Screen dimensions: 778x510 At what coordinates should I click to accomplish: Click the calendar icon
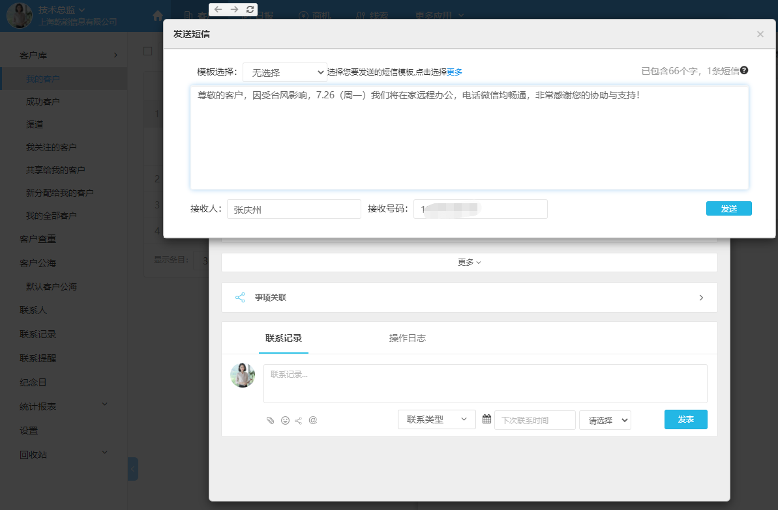coord(486,419)
